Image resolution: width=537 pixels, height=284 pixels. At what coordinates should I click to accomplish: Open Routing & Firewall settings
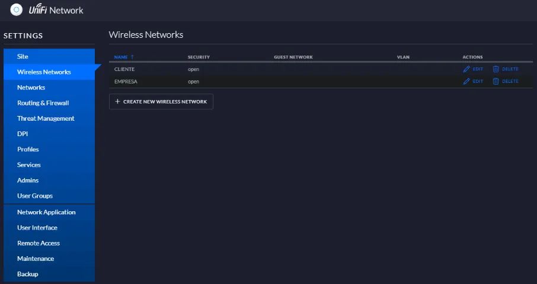(43, 103)
